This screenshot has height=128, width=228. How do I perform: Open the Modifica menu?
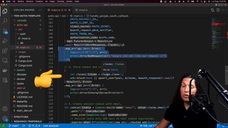coord(21,1)
